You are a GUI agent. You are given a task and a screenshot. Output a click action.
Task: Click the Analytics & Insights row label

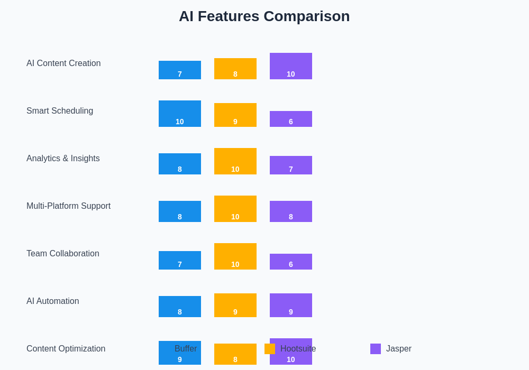tap(63, 159)
